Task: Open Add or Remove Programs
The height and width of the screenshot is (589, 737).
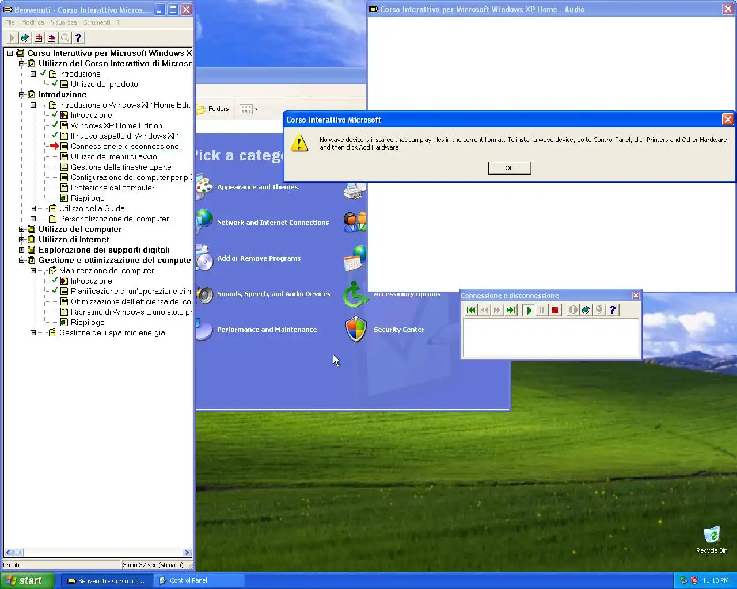Action: click(259, 258)
